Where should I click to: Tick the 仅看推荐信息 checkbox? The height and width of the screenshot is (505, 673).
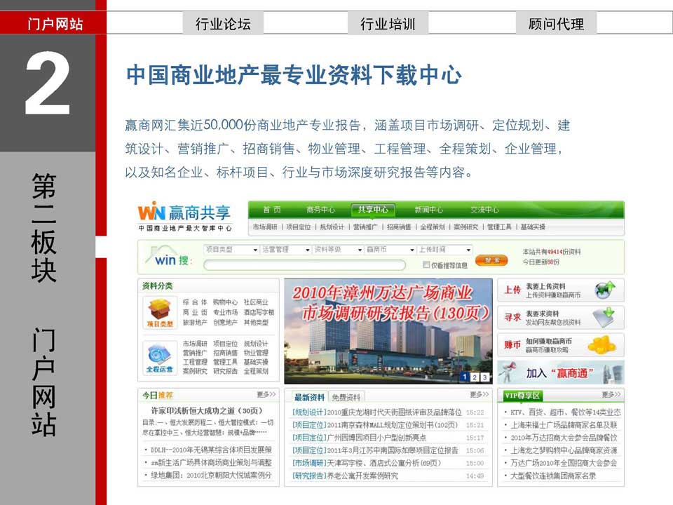click(426, 265)
